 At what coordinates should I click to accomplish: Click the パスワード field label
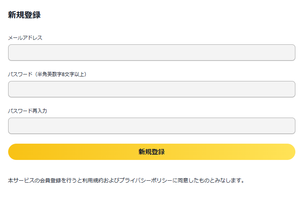pos(20,74)
